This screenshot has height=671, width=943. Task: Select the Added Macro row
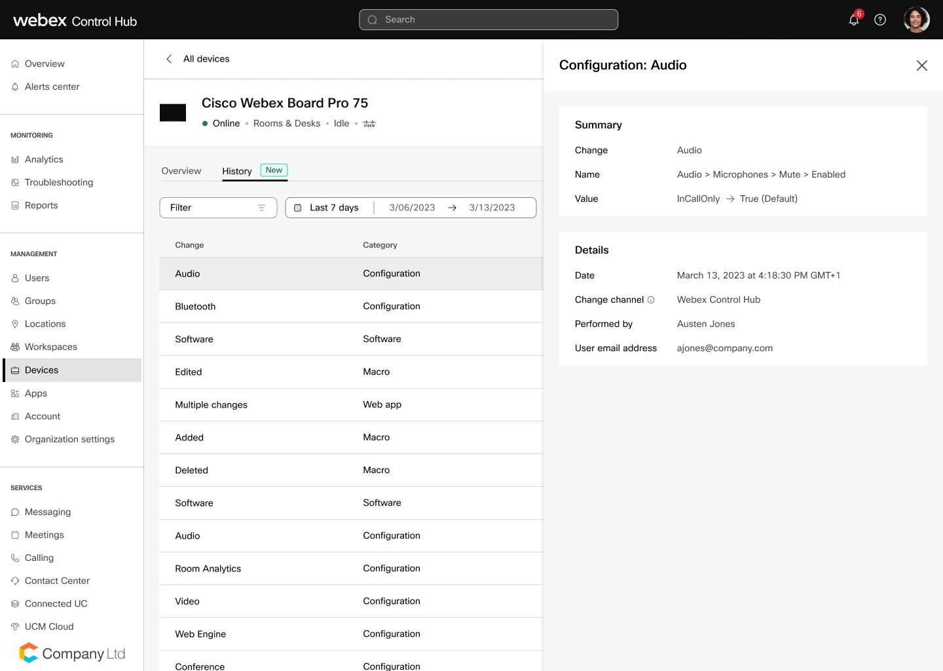(x=351, y=438)
